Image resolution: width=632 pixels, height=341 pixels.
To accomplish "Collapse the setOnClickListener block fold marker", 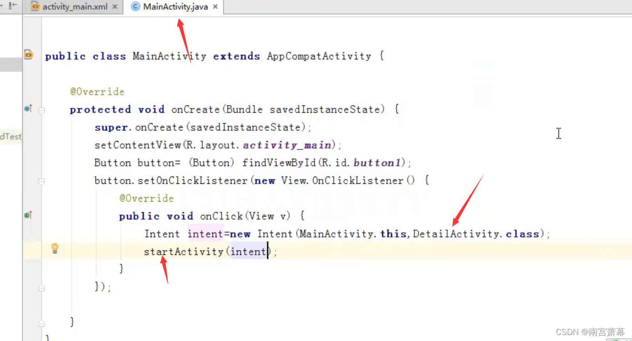I will tap(41, 181).
